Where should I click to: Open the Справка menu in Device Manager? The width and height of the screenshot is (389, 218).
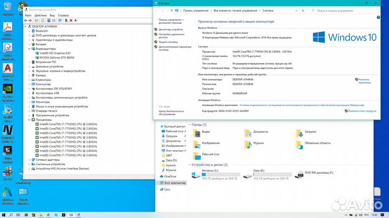63,15
